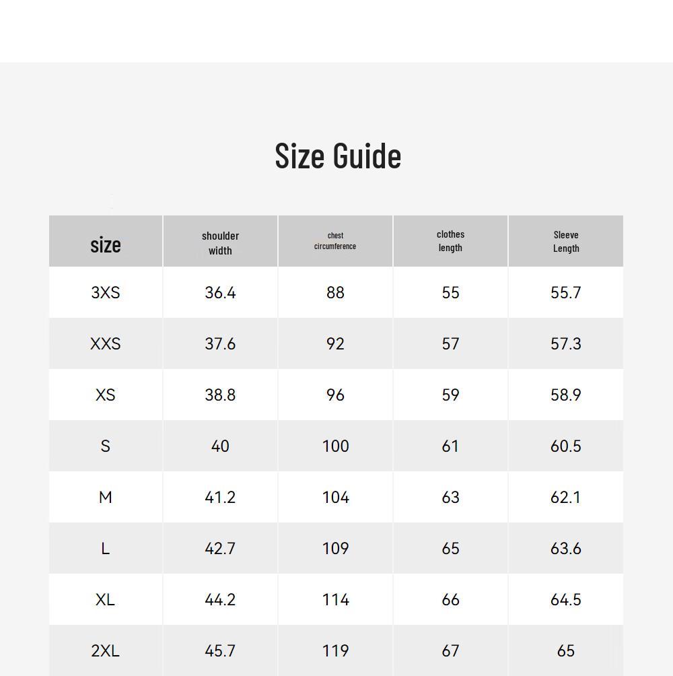Click the Size Guide heading

(x=338, y=156)
